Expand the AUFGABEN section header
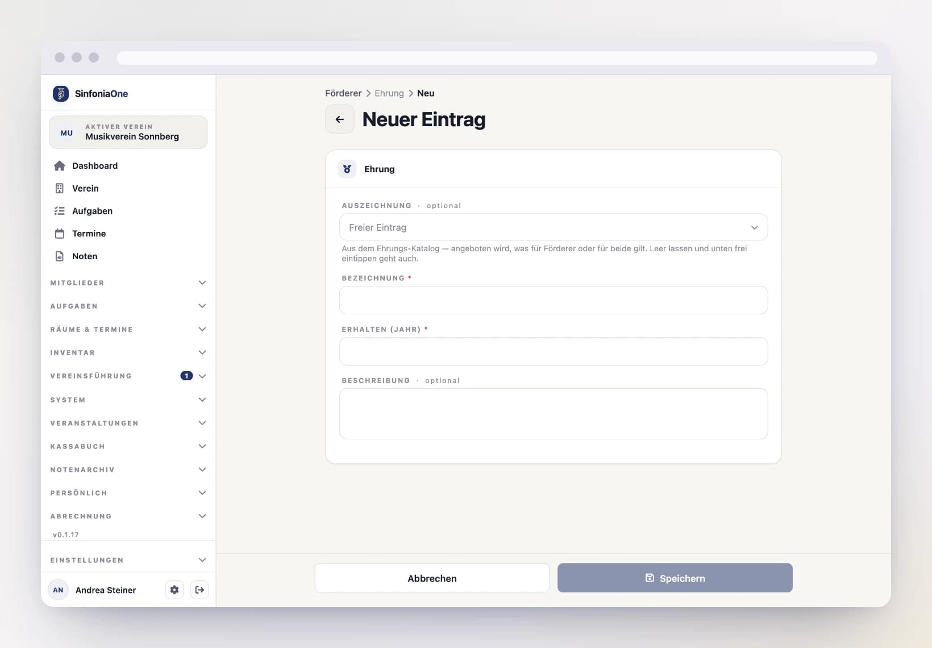Viewport: 932px width, 648px height. pos(128,306)
